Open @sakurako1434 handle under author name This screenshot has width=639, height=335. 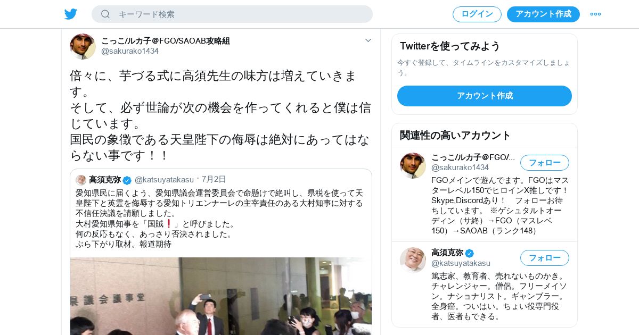tap(130, 51)
